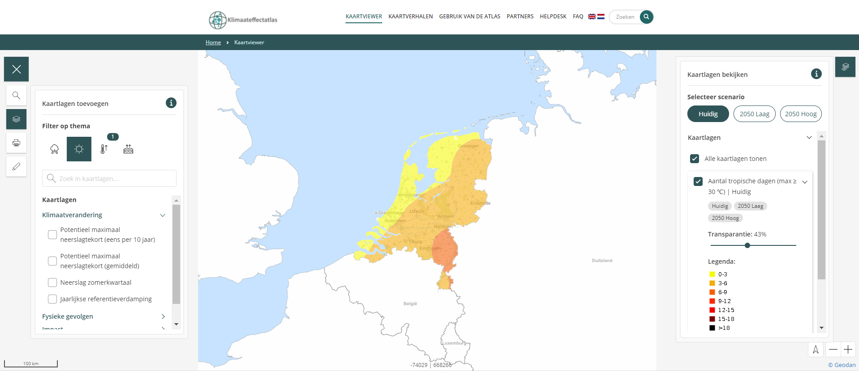The image size is (859, 371).
Task: Open the print tool in left sidebar
Action: [16, 143]
